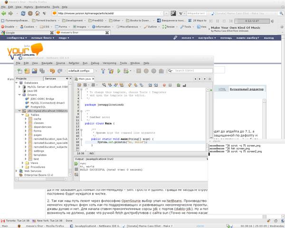Viewport: 285px width, 228px height.
Task: Click NetBeans Build Main Project hammer icon
Action: [x=103, y=71]
